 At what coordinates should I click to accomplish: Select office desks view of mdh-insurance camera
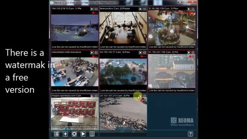tap(74, 72)
